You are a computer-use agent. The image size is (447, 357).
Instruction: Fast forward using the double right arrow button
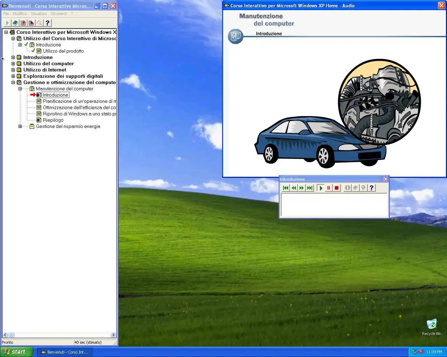302,188
